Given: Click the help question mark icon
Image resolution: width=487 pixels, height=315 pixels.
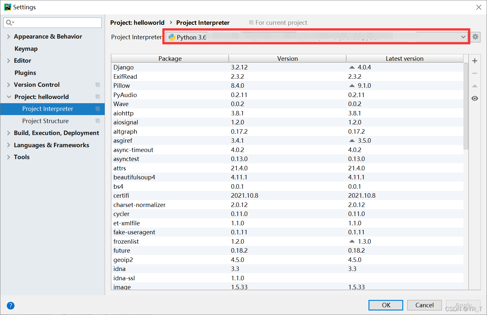Looking at the screenshot, I should click(x=11, y=306).
